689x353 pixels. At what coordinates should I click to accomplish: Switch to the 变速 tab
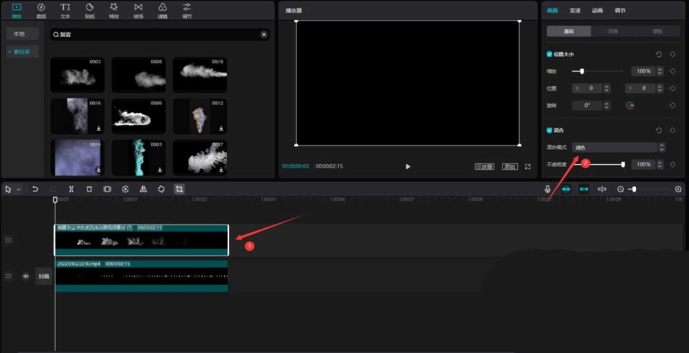575,10
